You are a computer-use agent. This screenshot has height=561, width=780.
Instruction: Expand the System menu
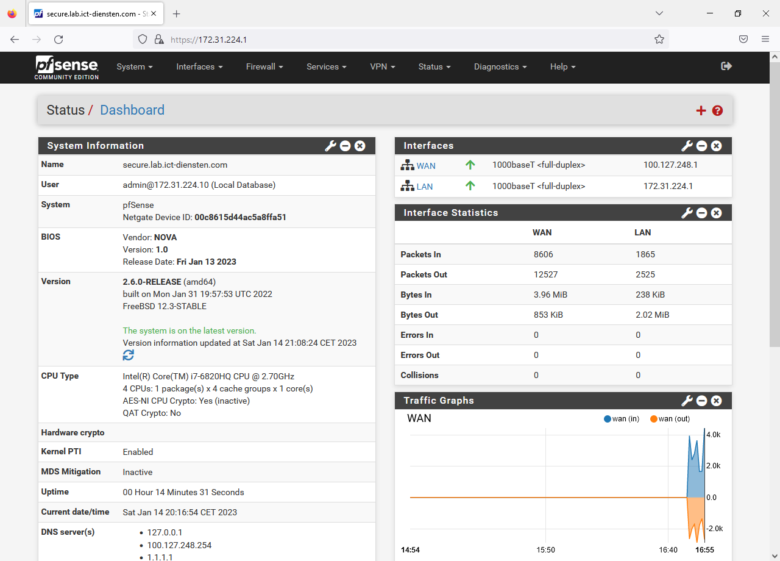click(x=135, y=66)
